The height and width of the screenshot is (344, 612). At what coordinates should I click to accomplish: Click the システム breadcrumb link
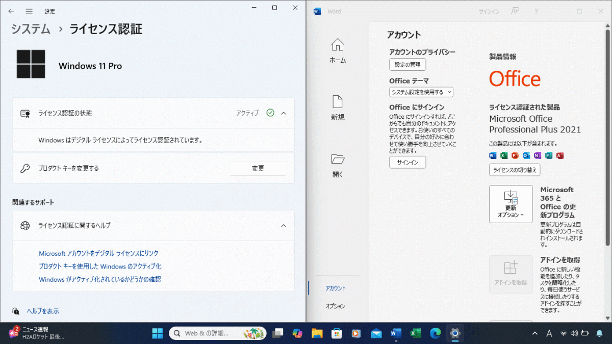(31, 29)
